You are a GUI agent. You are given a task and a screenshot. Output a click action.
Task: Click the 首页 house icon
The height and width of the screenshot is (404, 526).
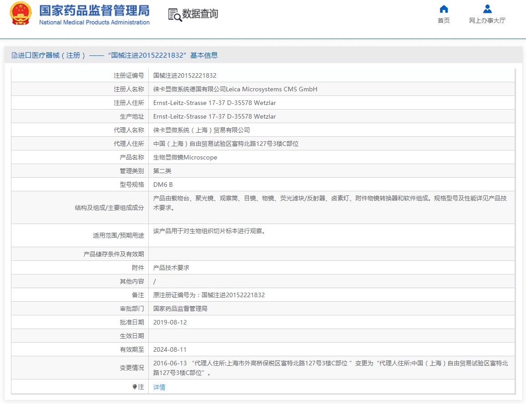[x=444, y=9]
